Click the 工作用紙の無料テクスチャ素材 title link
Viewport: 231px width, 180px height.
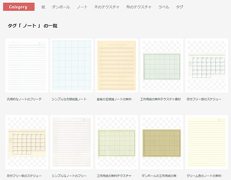click(x=161, y=99)
